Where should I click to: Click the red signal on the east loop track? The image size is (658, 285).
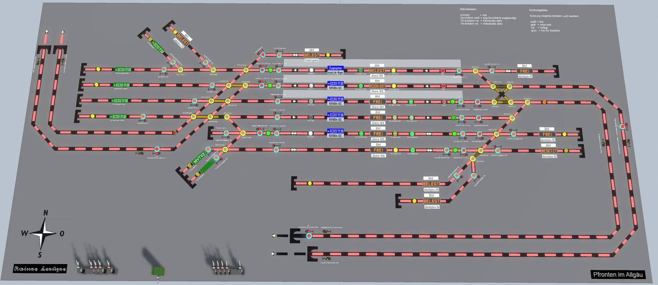click(x=623, y=127)
